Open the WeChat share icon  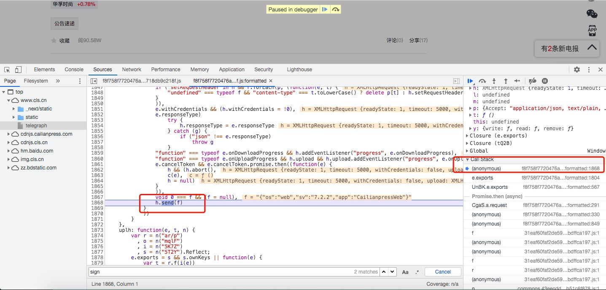(x=592, y=13)
